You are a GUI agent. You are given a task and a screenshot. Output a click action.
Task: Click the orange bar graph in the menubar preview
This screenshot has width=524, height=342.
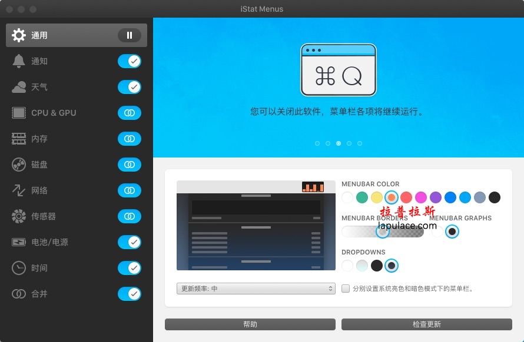click(313, 187)
